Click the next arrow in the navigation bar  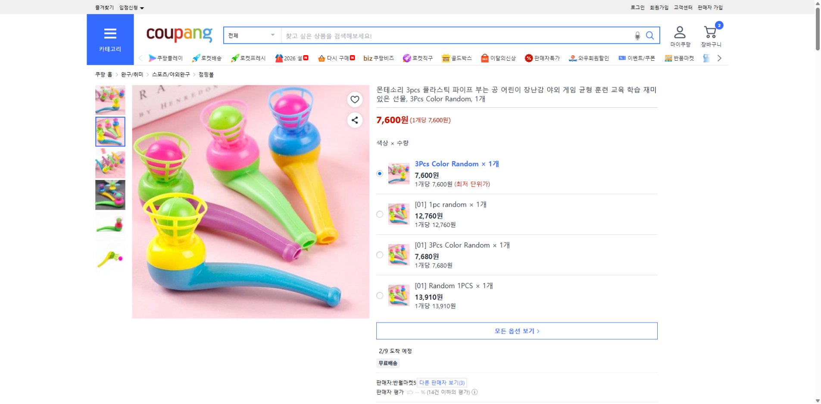tap(719, 58)
